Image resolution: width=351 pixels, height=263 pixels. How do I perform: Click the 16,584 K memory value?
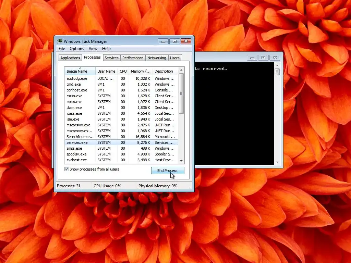[143, 137]
